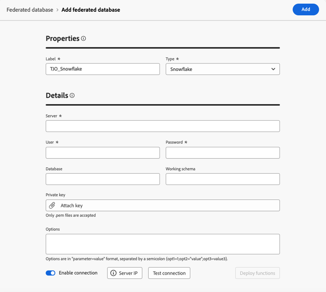
Task: Click into the Server input field
Action: click(x=163, y=126)
